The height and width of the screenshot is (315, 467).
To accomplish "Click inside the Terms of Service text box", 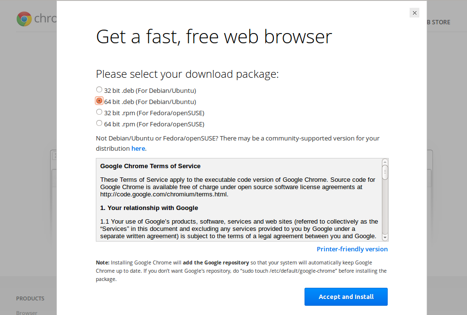I will pos(239,200).
